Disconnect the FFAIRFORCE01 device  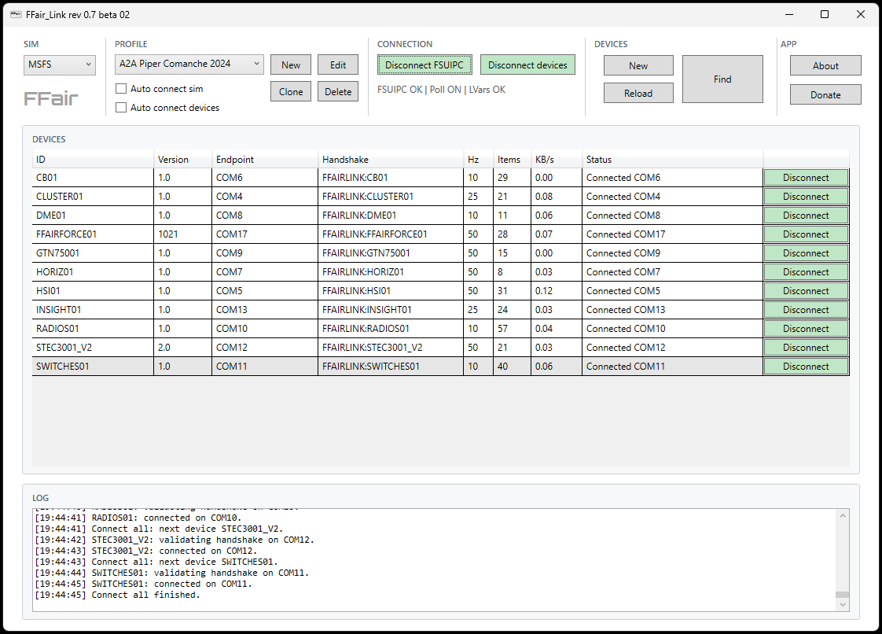[806, 234]
